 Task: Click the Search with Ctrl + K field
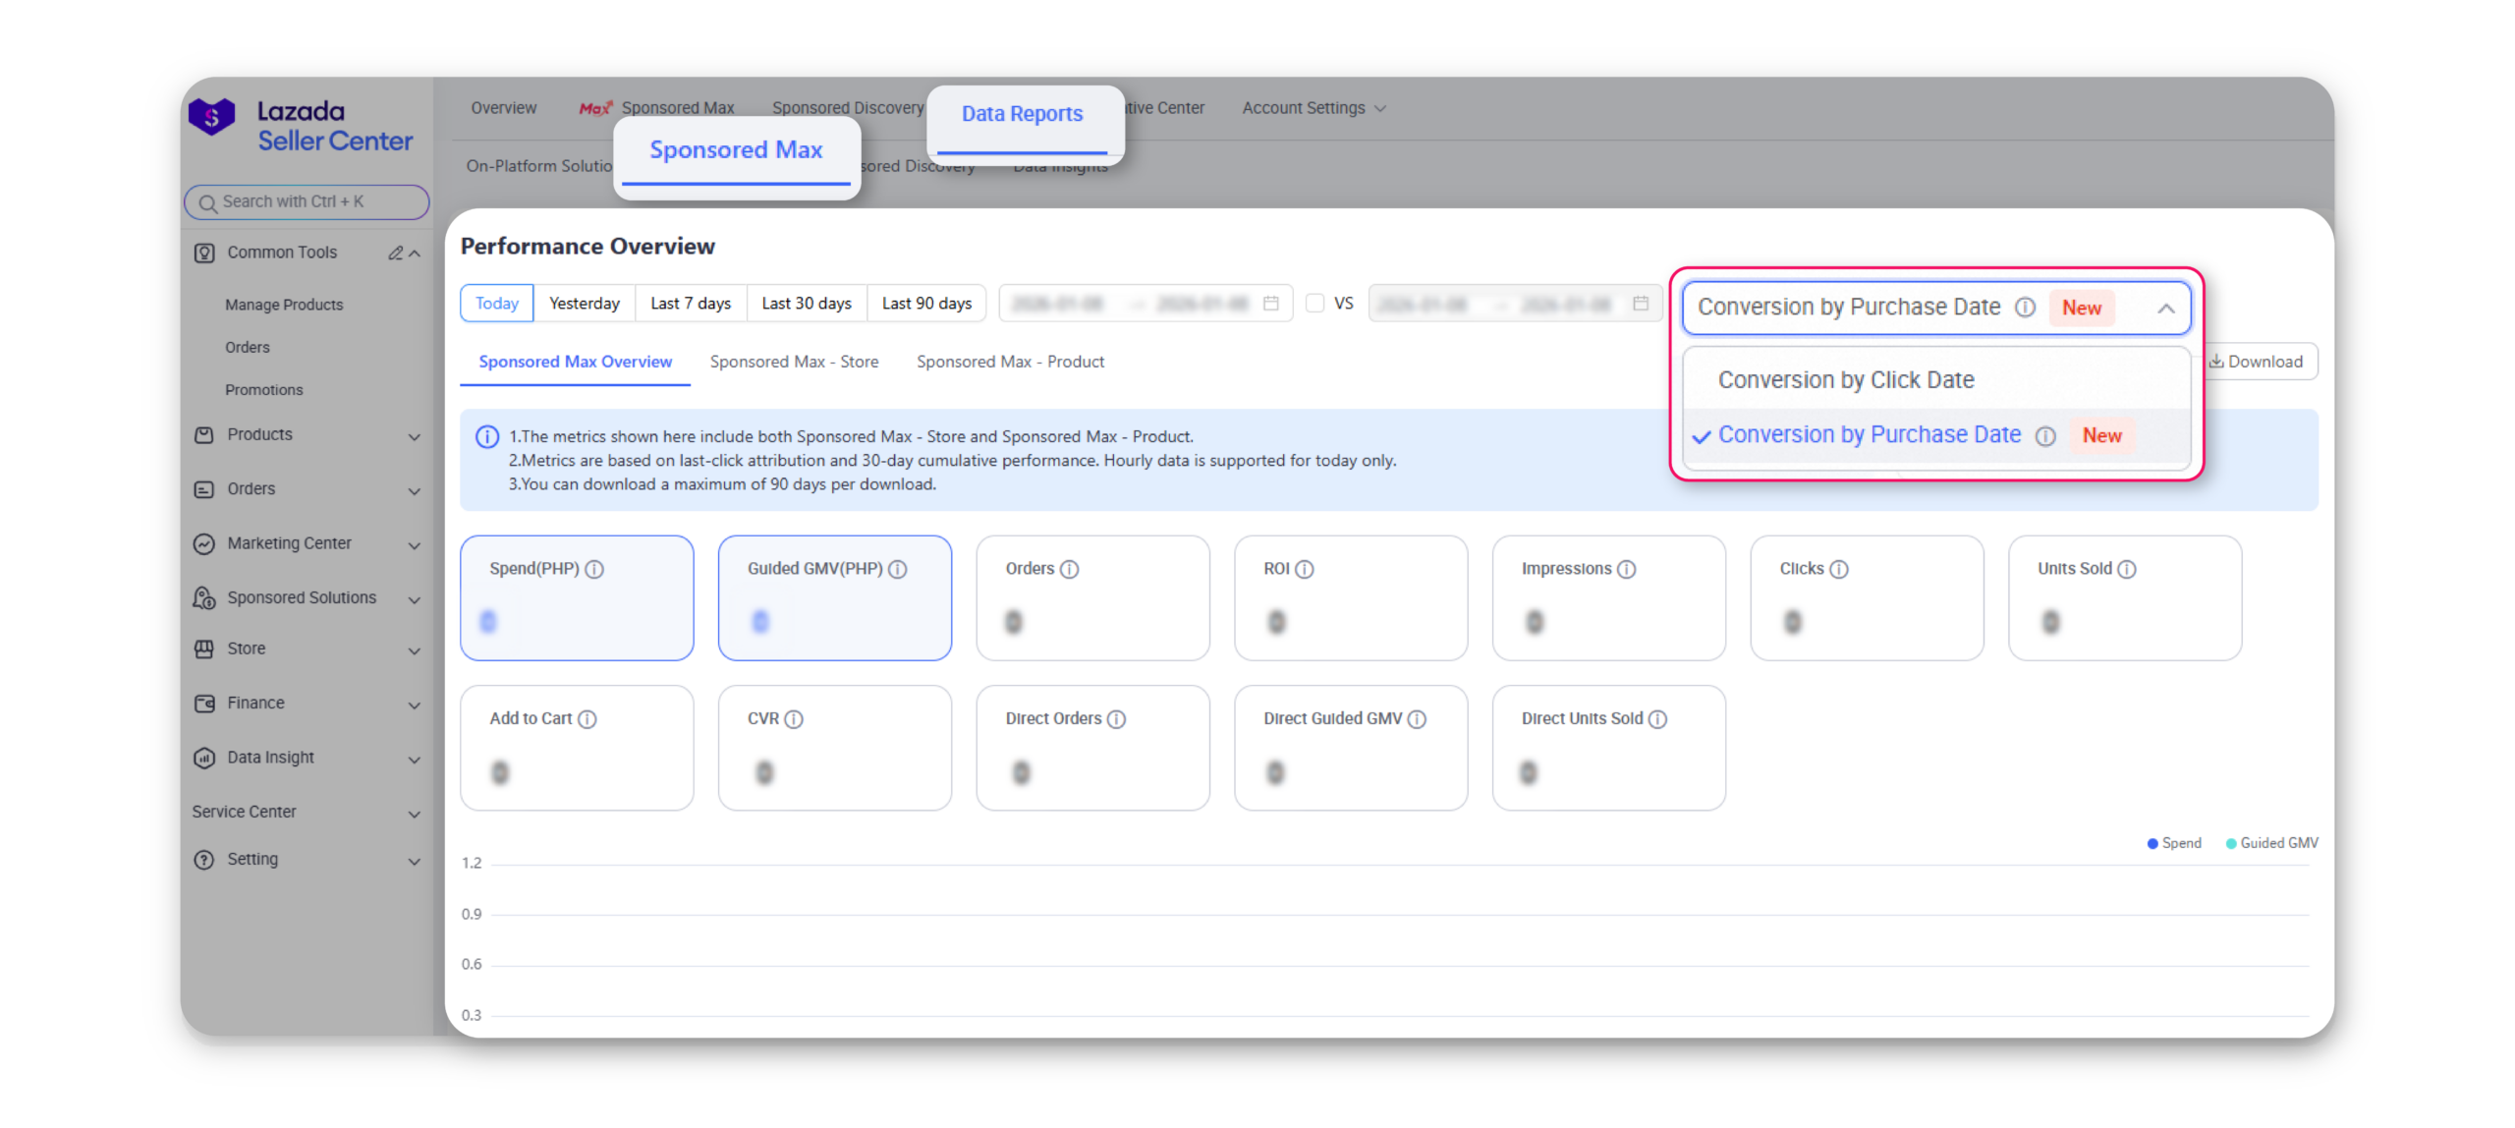coord(307,201)
